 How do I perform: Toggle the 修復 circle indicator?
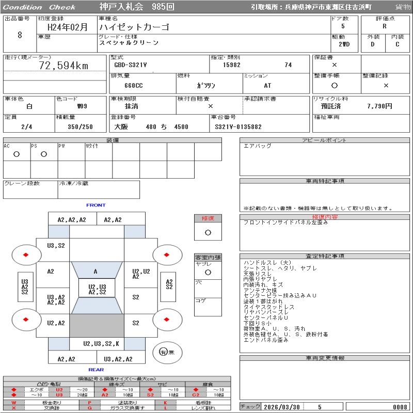tap(208, 232)
